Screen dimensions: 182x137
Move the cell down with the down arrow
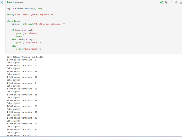click(176, 2)
